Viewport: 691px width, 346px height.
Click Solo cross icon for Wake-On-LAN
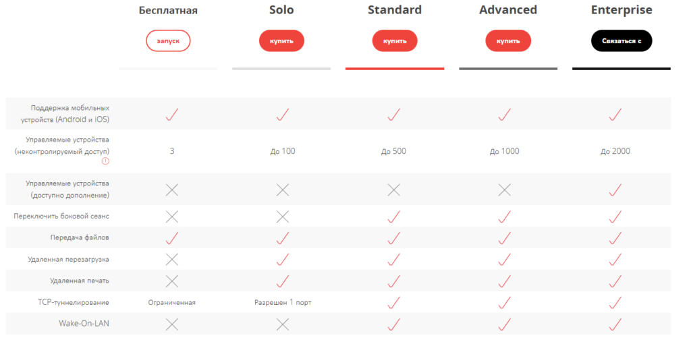point(283,324)
